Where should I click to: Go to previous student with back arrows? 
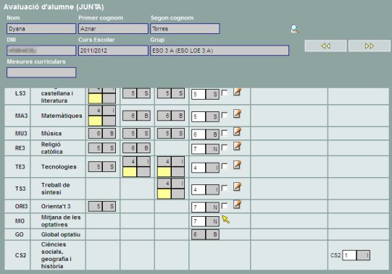pos(325,46)
